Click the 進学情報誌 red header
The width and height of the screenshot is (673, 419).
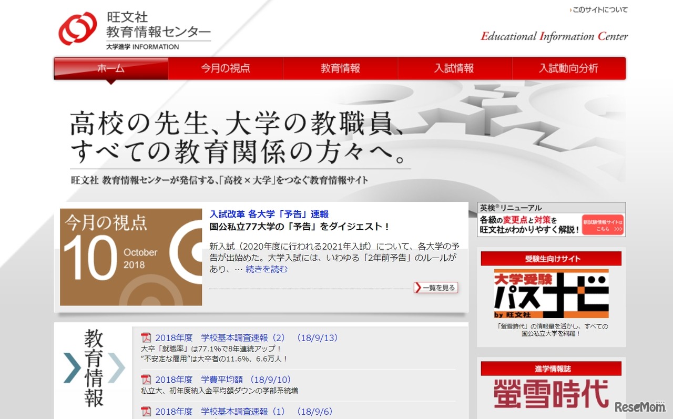point(551,368)
